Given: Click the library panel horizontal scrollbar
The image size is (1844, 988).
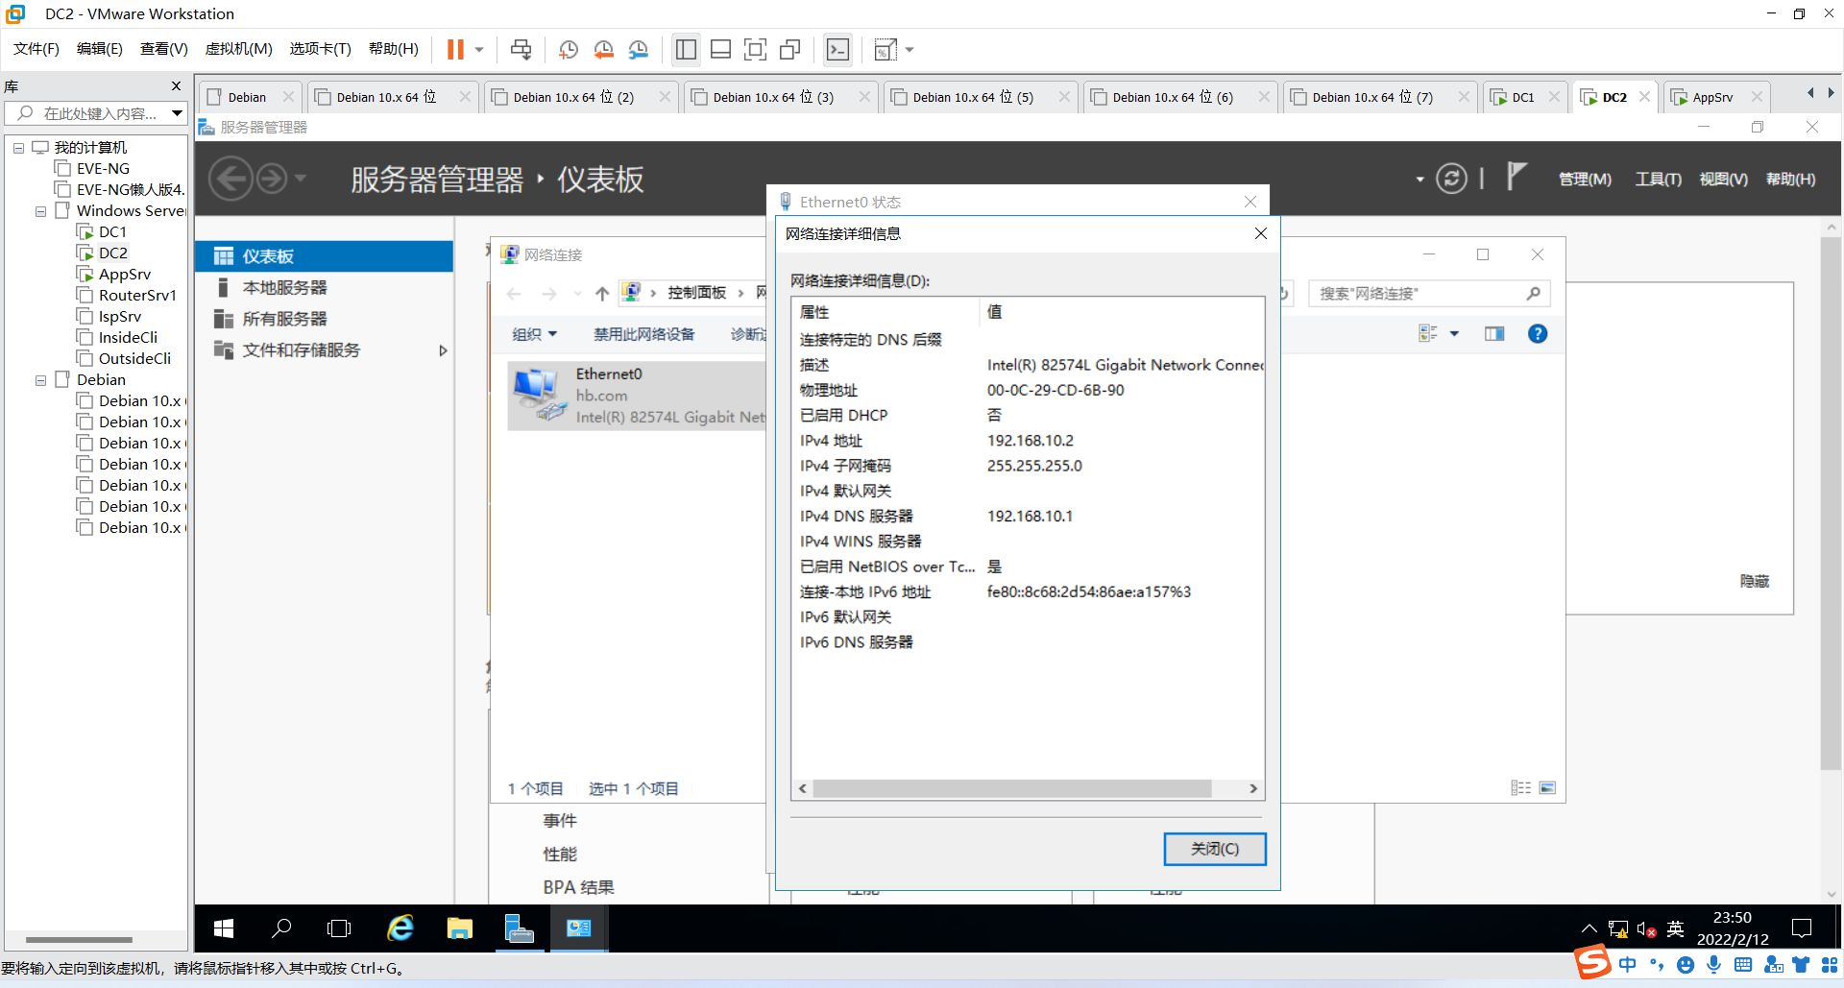Looking at the screenshot, I should coord(79,939).
